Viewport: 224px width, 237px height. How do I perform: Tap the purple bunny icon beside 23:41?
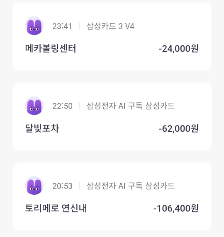[x=34, y=26]
